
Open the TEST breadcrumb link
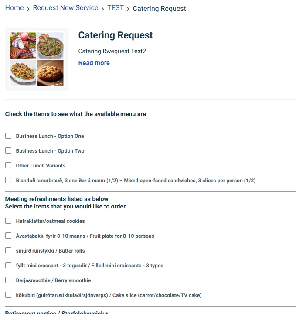pos(116,8)
